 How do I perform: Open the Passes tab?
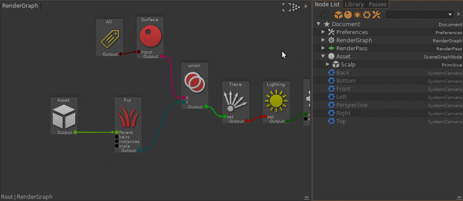[x=377, y=4]
